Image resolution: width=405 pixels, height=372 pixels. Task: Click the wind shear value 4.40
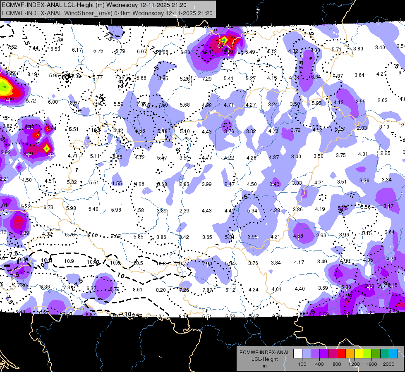click(x=300, y=289)
